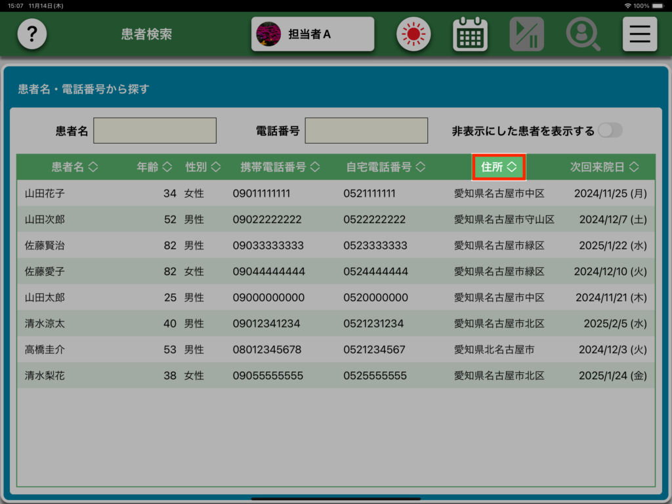Sort by 次回来院日 column header
The width and height of the screenshot is (672, 504).
coord(604,167)
